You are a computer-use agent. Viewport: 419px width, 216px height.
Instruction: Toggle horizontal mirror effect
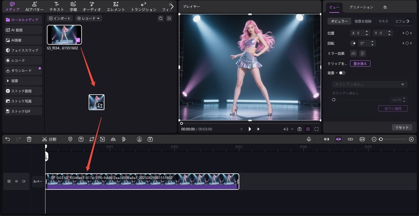353,53
